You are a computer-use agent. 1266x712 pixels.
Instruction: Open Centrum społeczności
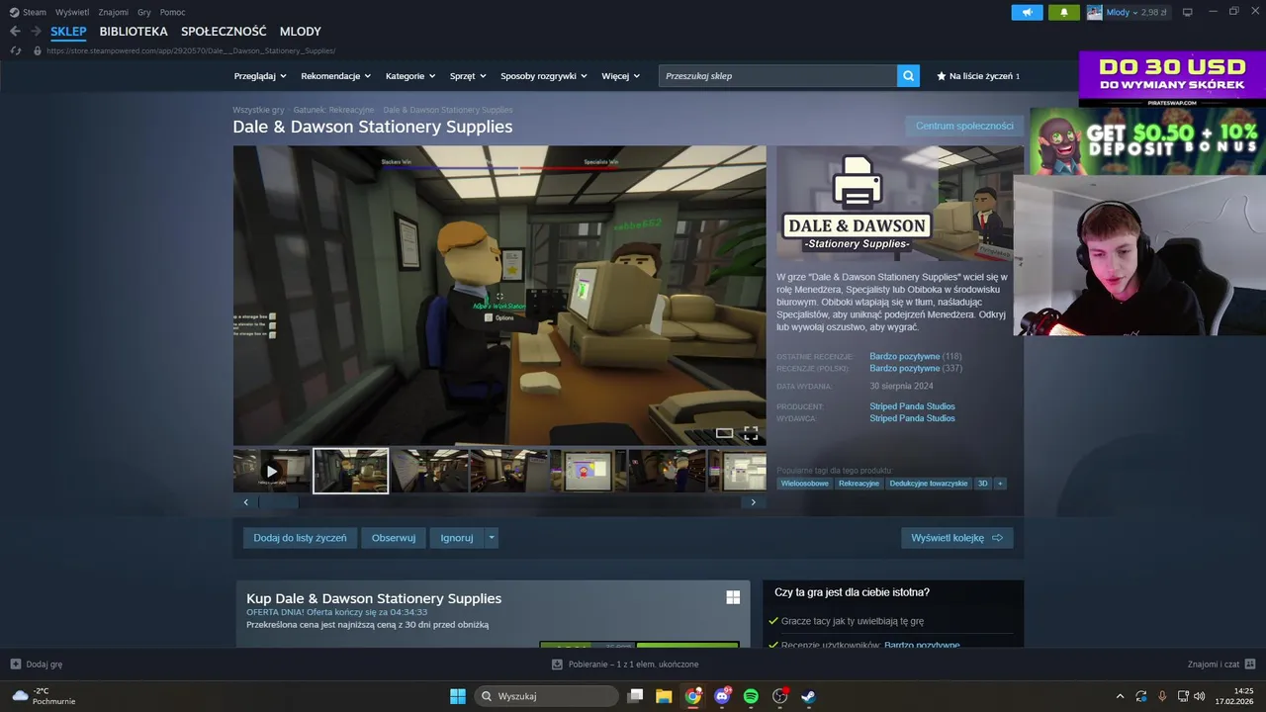pyautogui.click(x=964, y=126)
